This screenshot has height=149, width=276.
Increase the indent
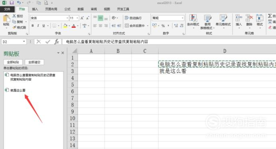pos(119,26)
